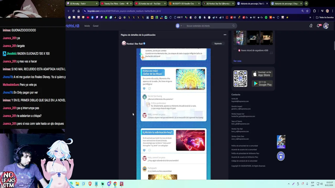335x188 pixels.
Task: Click the Nuevo récord de seguidores 4500 text
Action: coord(254,50)
